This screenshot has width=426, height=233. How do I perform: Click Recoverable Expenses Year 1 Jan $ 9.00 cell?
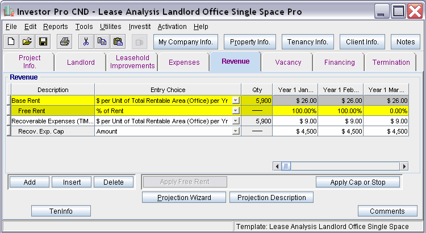pyautogui.click(x=295, y=121)
